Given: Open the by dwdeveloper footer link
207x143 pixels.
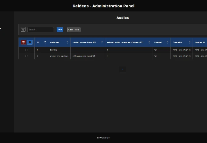Looking at the screenshot, I should tap(103, 138).
